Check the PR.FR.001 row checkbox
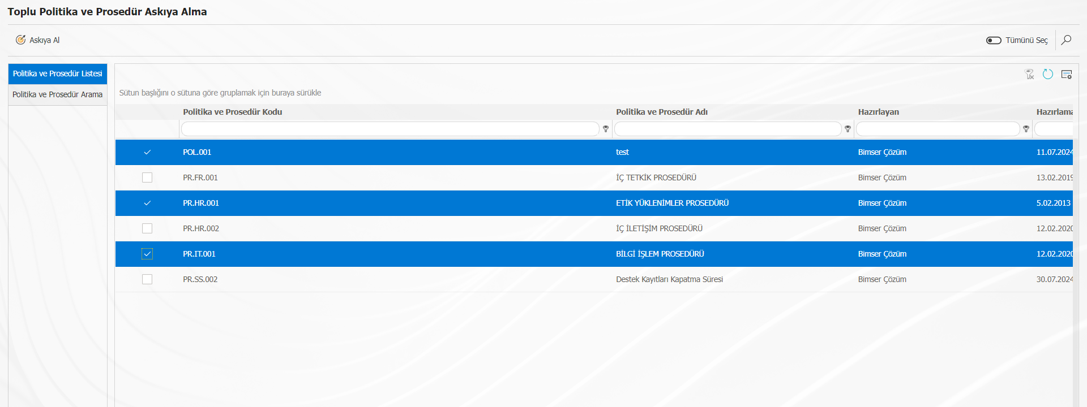This screenshot has height=407, width=1087. coord(147,177)
